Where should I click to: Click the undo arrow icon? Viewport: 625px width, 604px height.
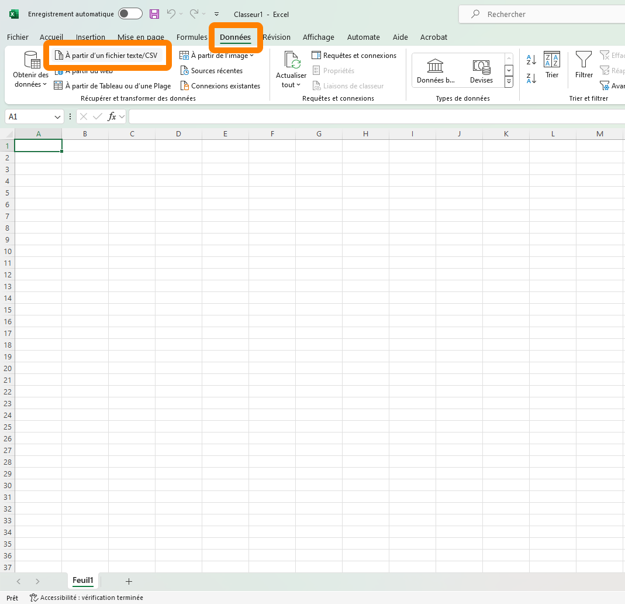(171, 14)
